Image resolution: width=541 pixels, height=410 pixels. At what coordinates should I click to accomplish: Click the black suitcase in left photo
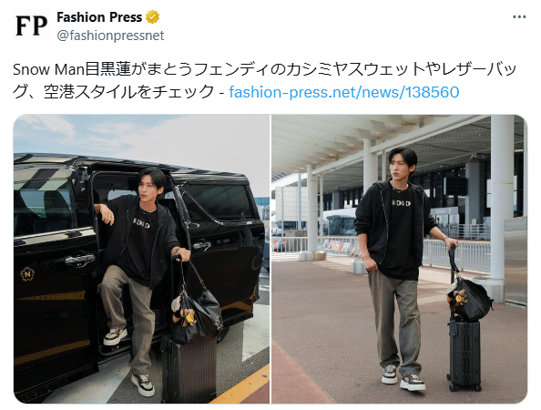pyautogui.click(x=189, y=368)
